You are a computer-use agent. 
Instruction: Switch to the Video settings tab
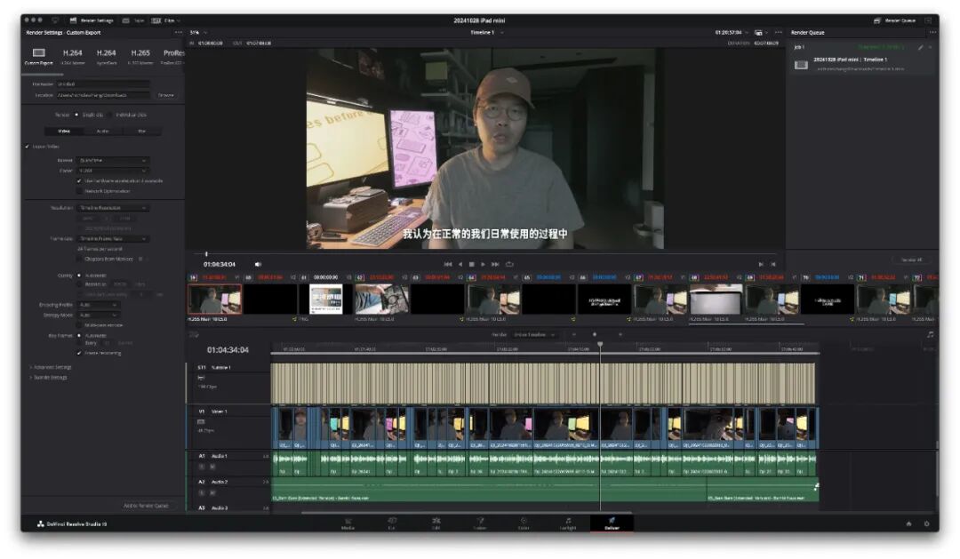tap(64, 131)
